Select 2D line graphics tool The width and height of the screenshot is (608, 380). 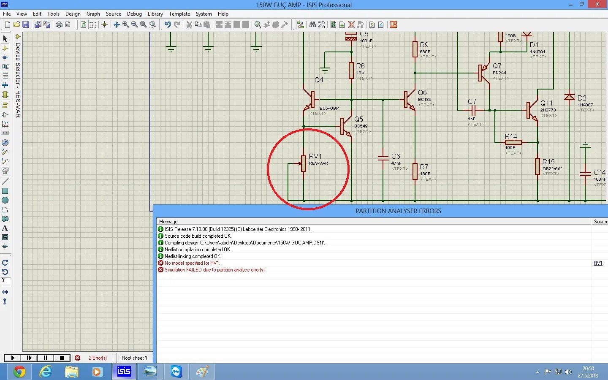pyautogui.click(x=5, y=182)
